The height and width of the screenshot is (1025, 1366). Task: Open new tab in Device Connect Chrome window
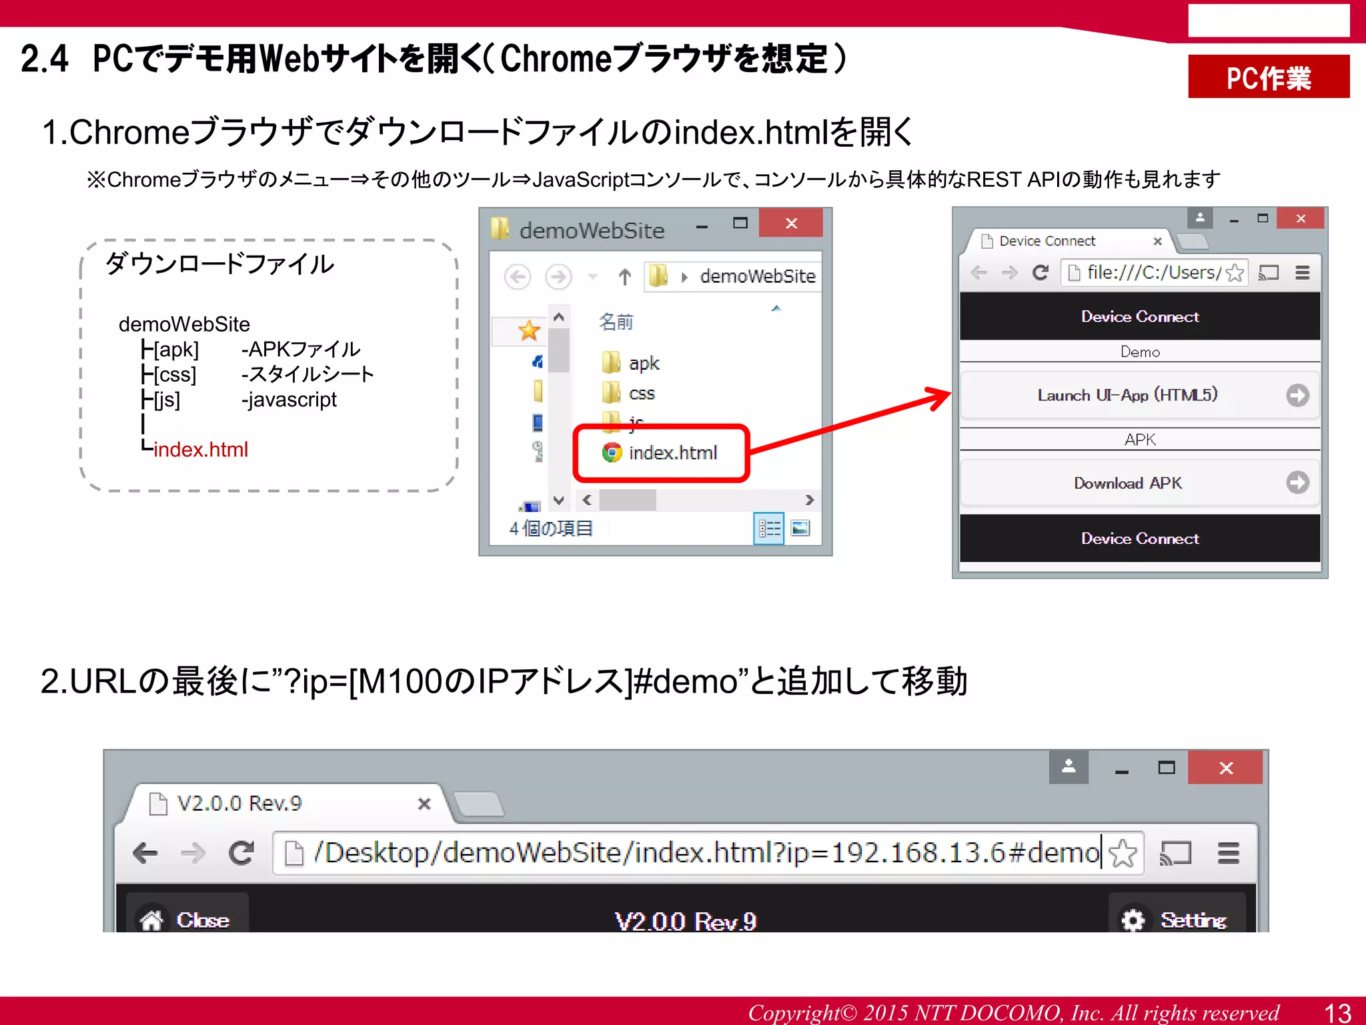[1192, 242]
